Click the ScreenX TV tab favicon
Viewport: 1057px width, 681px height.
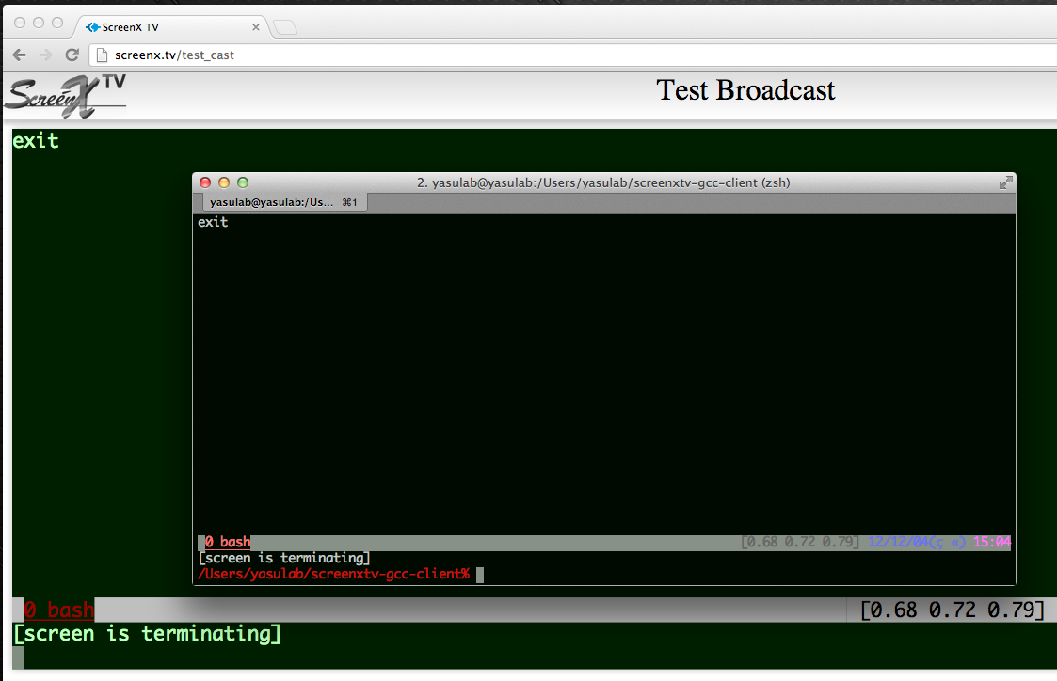[93, 27]
